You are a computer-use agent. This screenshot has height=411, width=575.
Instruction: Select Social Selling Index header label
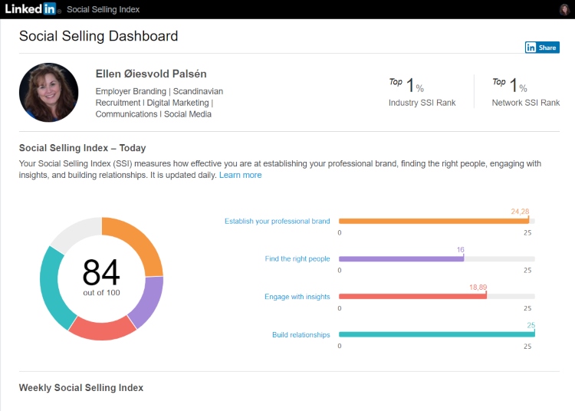click(x=103, y=9)
